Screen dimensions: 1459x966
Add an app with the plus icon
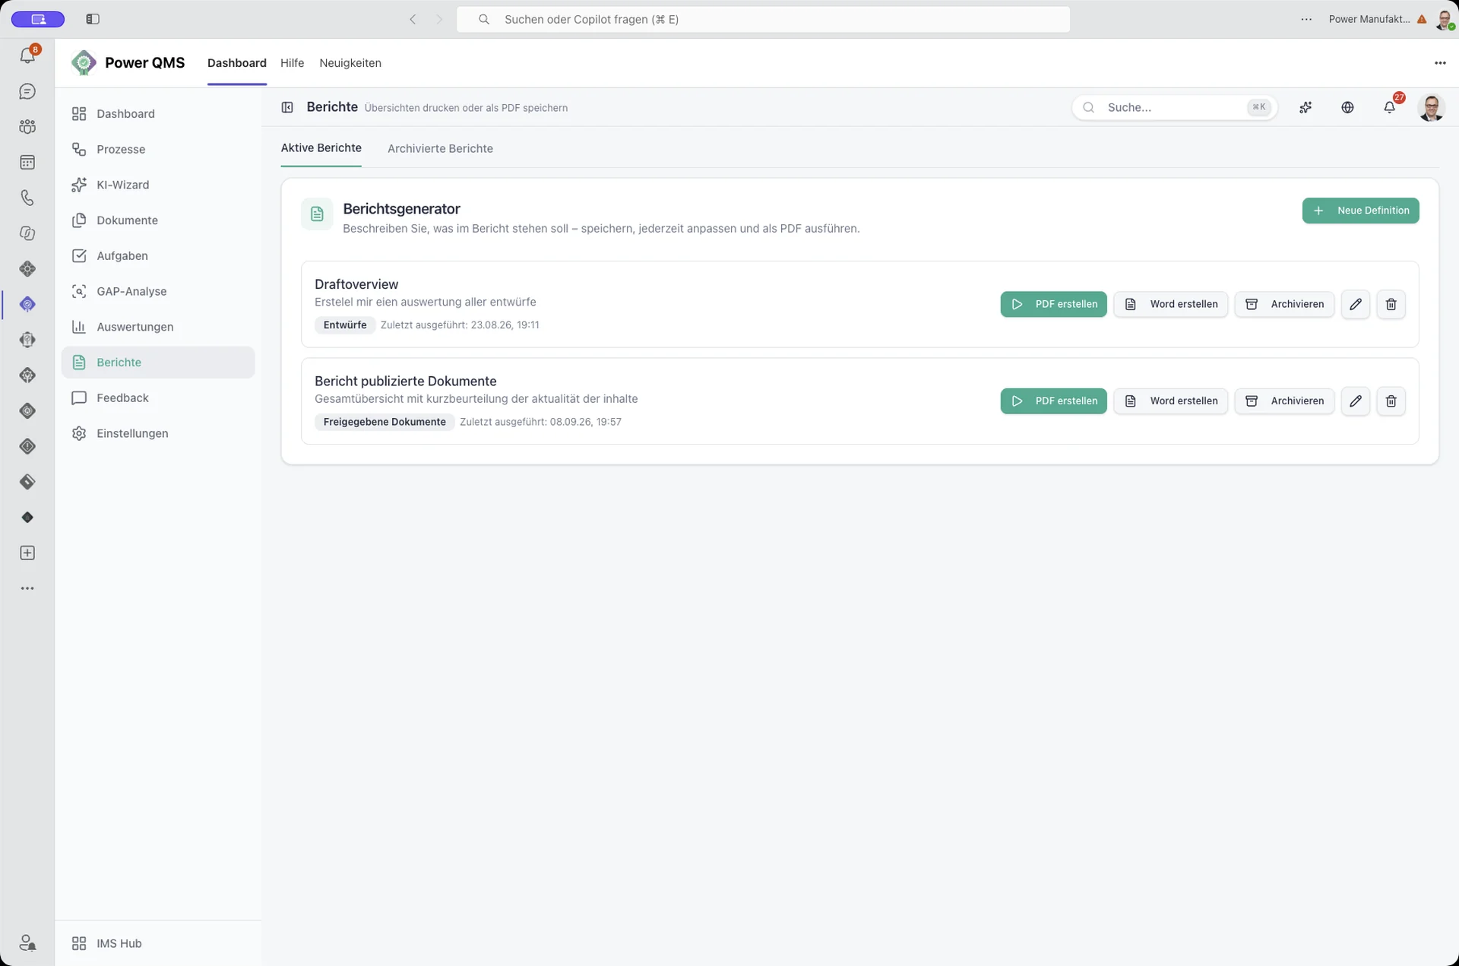(27, 553)
